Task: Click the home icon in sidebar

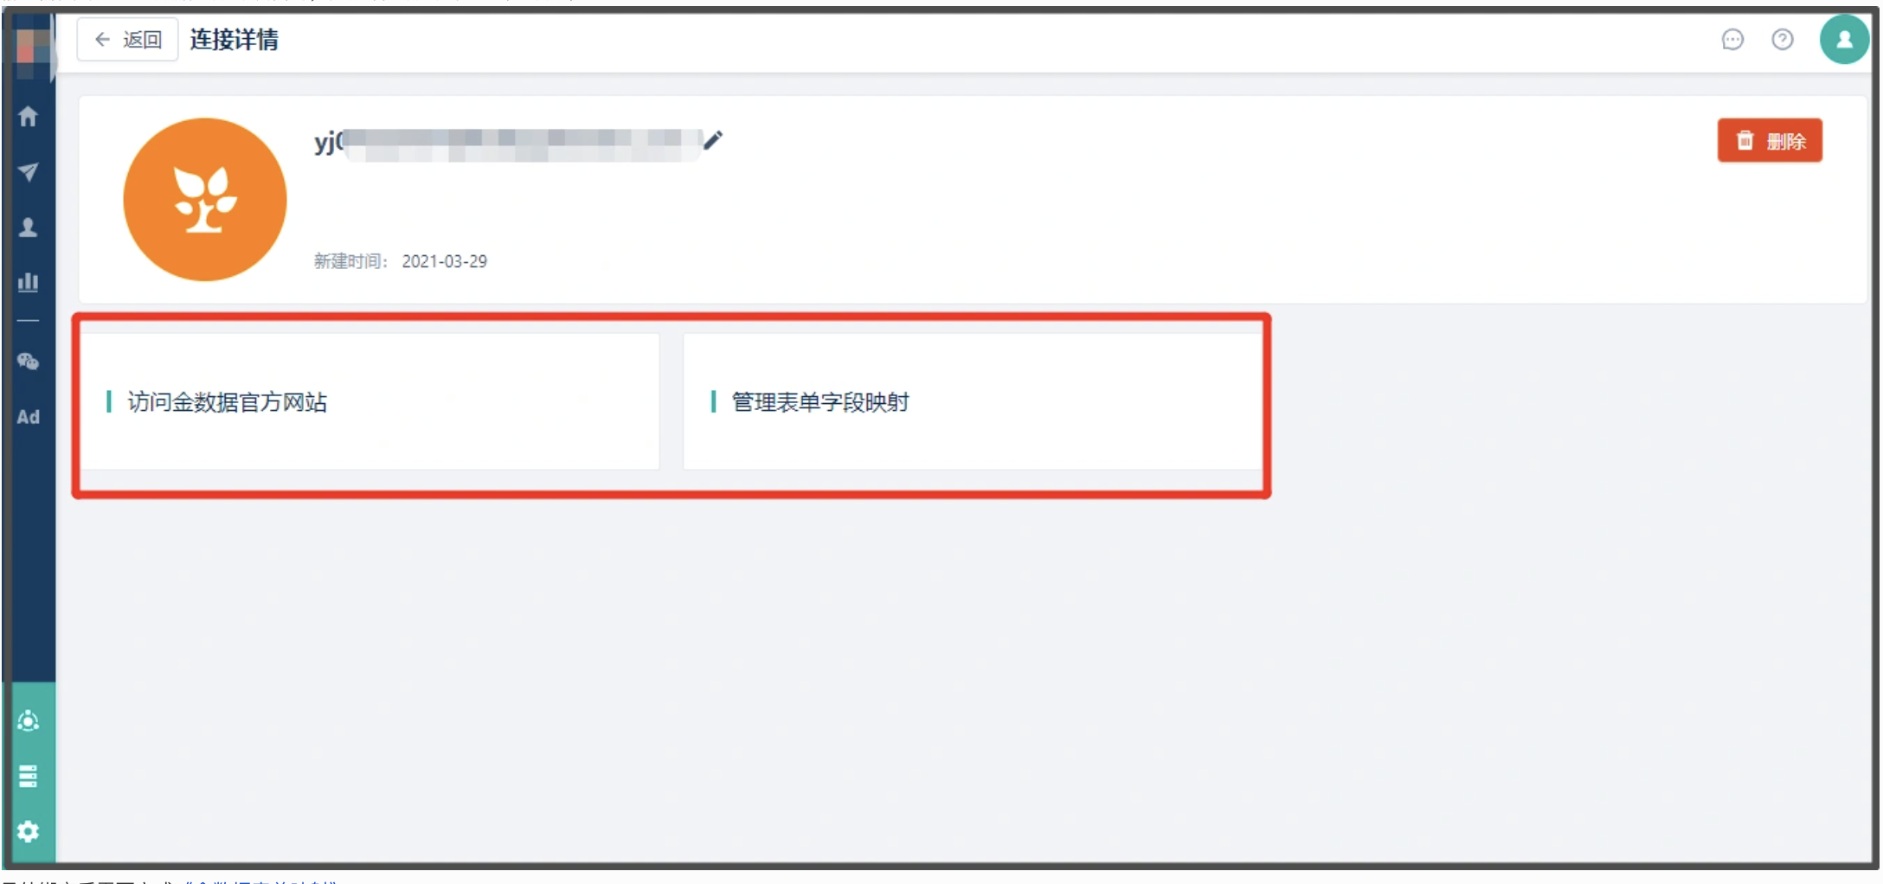Action: 29,116
